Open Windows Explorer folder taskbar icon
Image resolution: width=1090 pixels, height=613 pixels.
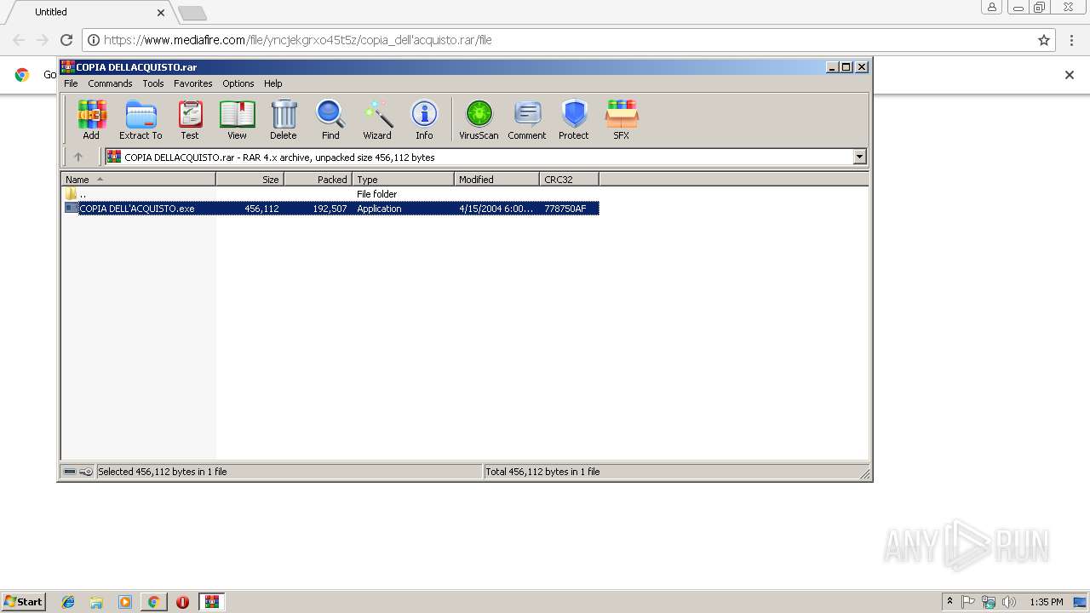tap(96, 602)
